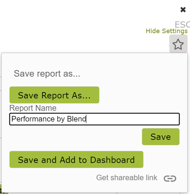The image size is (190, 194).
Task: Click the green Save button
Action: coord(161,137)
